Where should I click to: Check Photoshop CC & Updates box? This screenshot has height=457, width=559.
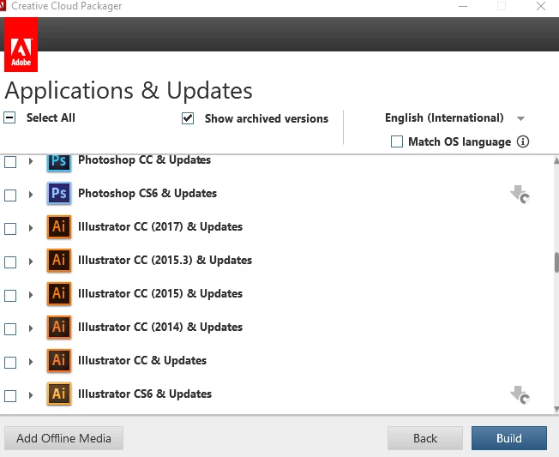click(x=10, y=162)
